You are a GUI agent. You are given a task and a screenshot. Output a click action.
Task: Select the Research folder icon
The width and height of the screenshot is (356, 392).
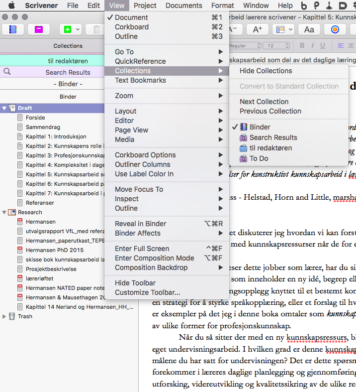(x=12, y=212)
